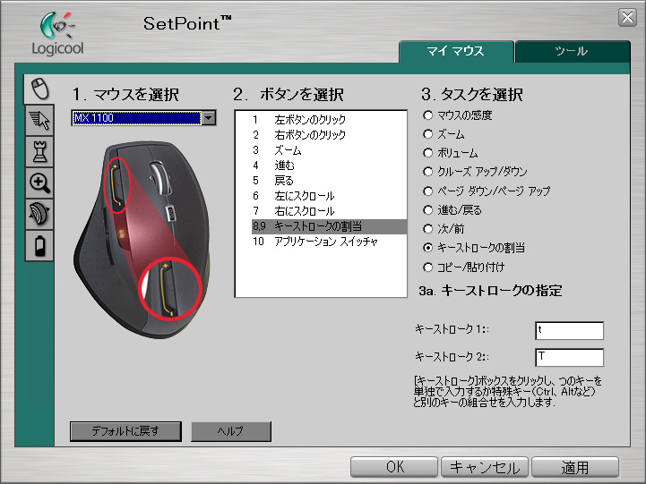Switch to the マイ マウス tab
The image size is (646, 484).
tap(456, 51)
